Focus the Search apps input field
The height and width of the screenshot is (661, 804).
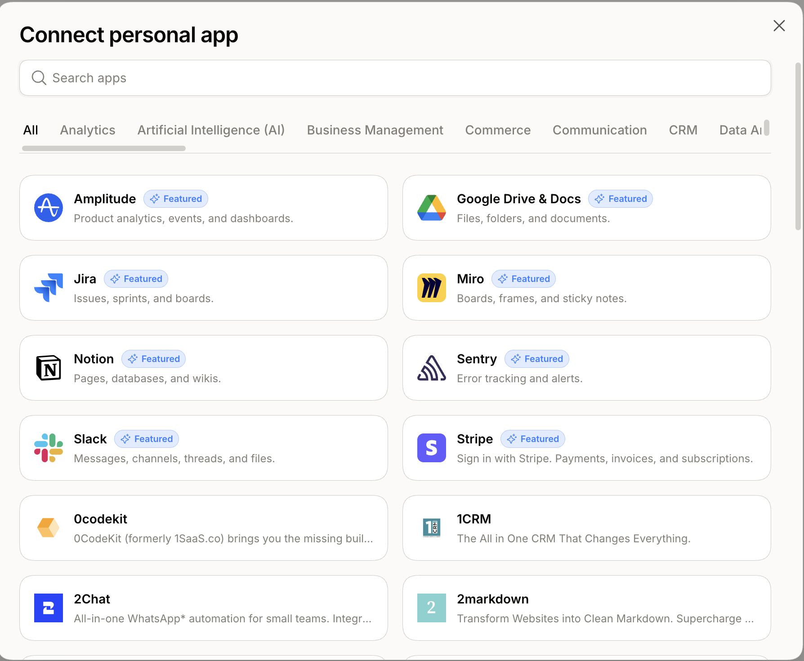pos(395,78)
